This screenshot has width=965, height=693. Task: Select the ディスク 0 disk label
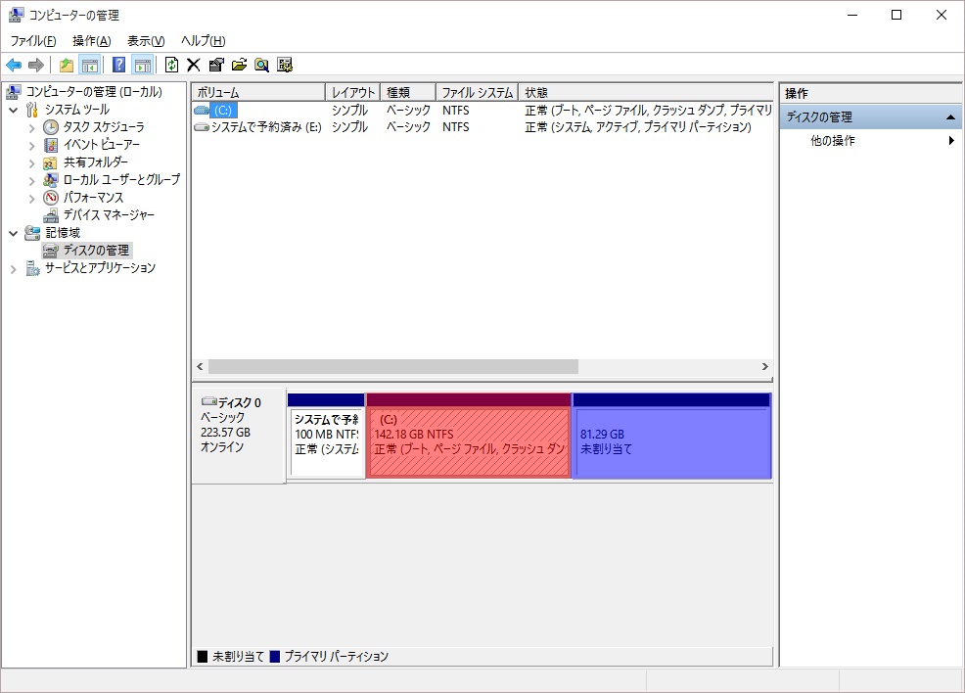pos(239,436)
